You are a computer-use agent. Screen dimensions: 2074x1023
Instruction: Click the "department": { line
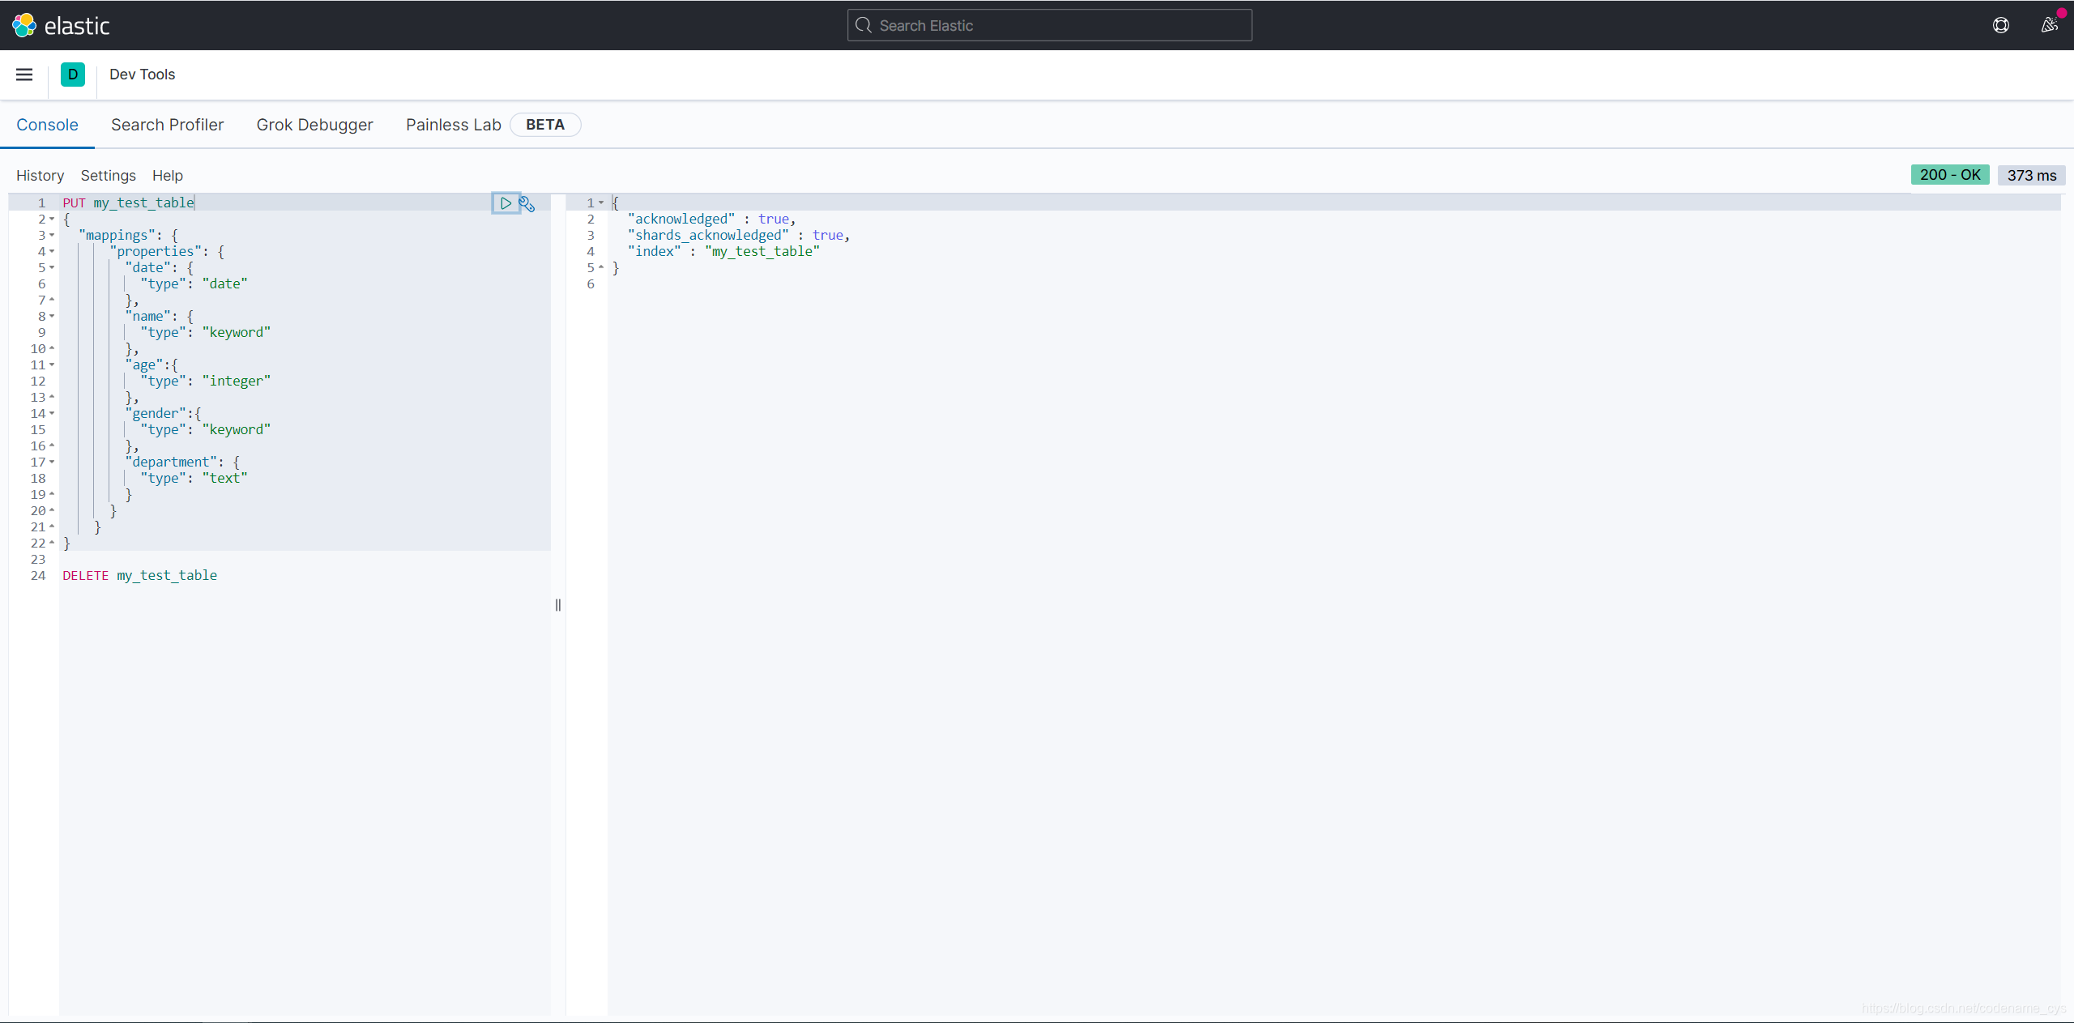[x=183, y=462]
